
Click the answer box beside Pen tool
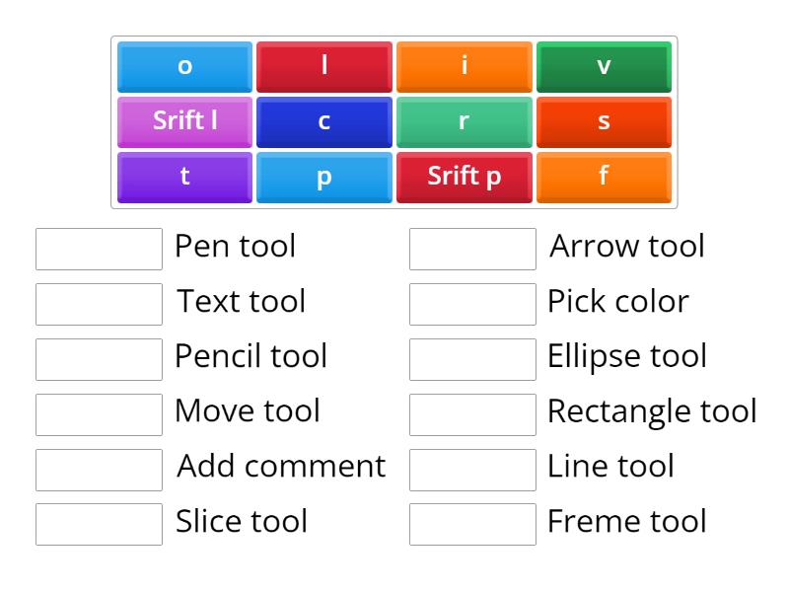[98, 247]
